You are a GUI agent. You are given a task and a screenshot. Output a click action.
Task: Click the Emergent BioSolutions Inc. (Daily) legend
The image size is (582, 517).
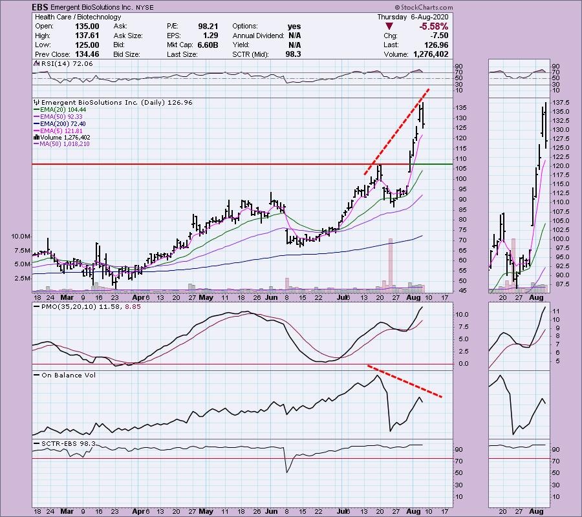click(113, 102)
